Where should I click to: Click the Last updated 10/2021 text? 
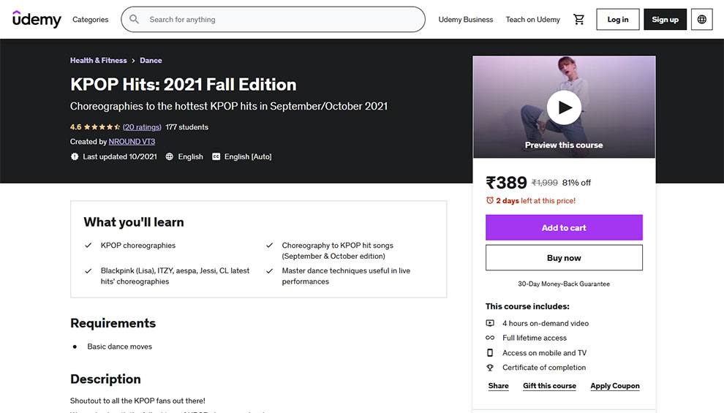(x=120, y=157)
